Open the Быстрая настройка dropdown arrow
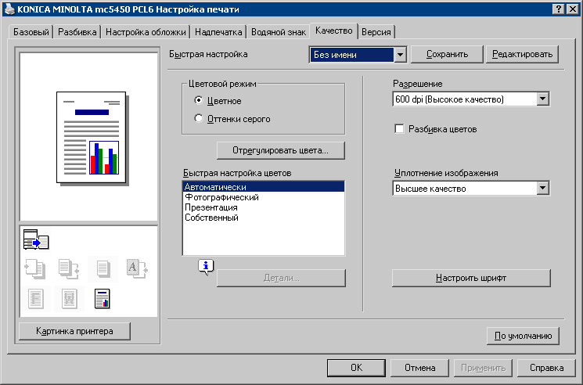583x385 pixels. (x=400, y=55)
